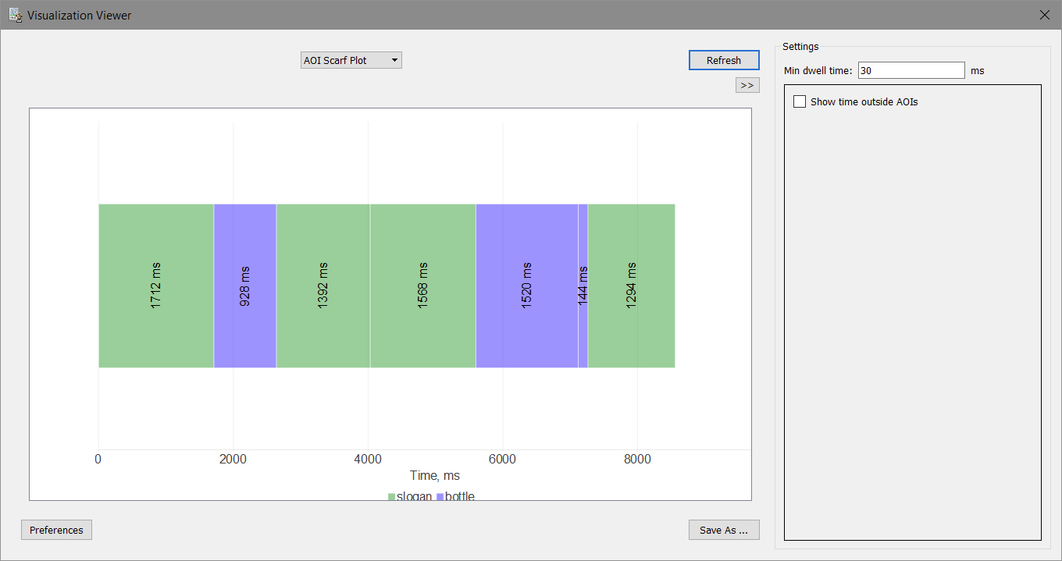Click the 'Min dwell time:' label
This screenshot has width=1062, height=561.
818,70
